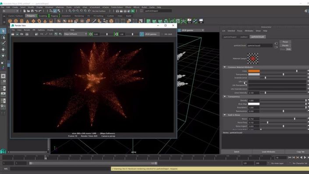
Task: Activate the Lasso select tool
Action: [4, 37]
